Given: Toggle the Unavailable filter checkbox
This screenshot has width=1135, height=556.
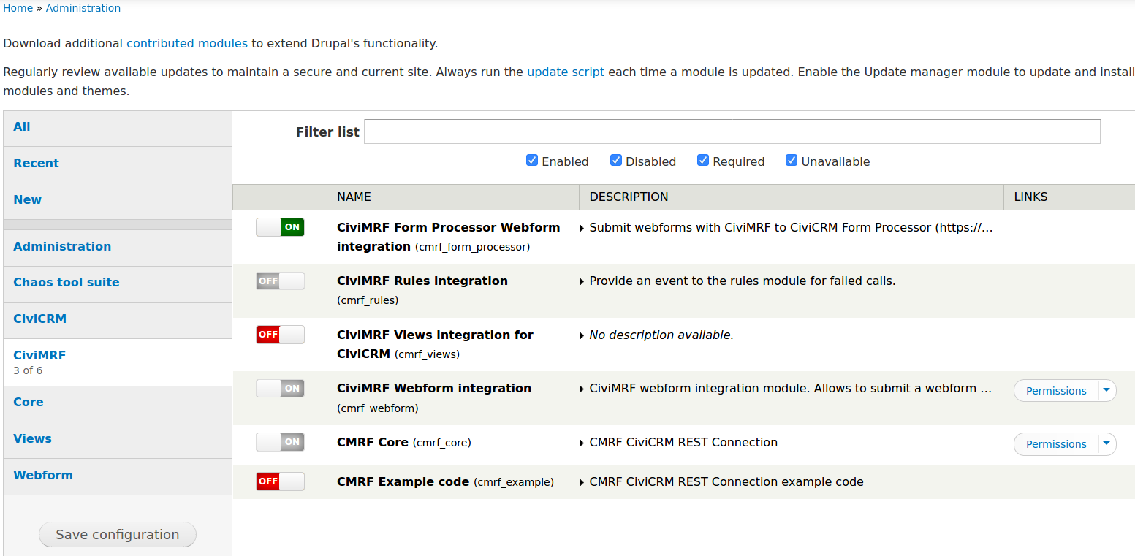Looking at the screenshot, I should pos(792,161).
